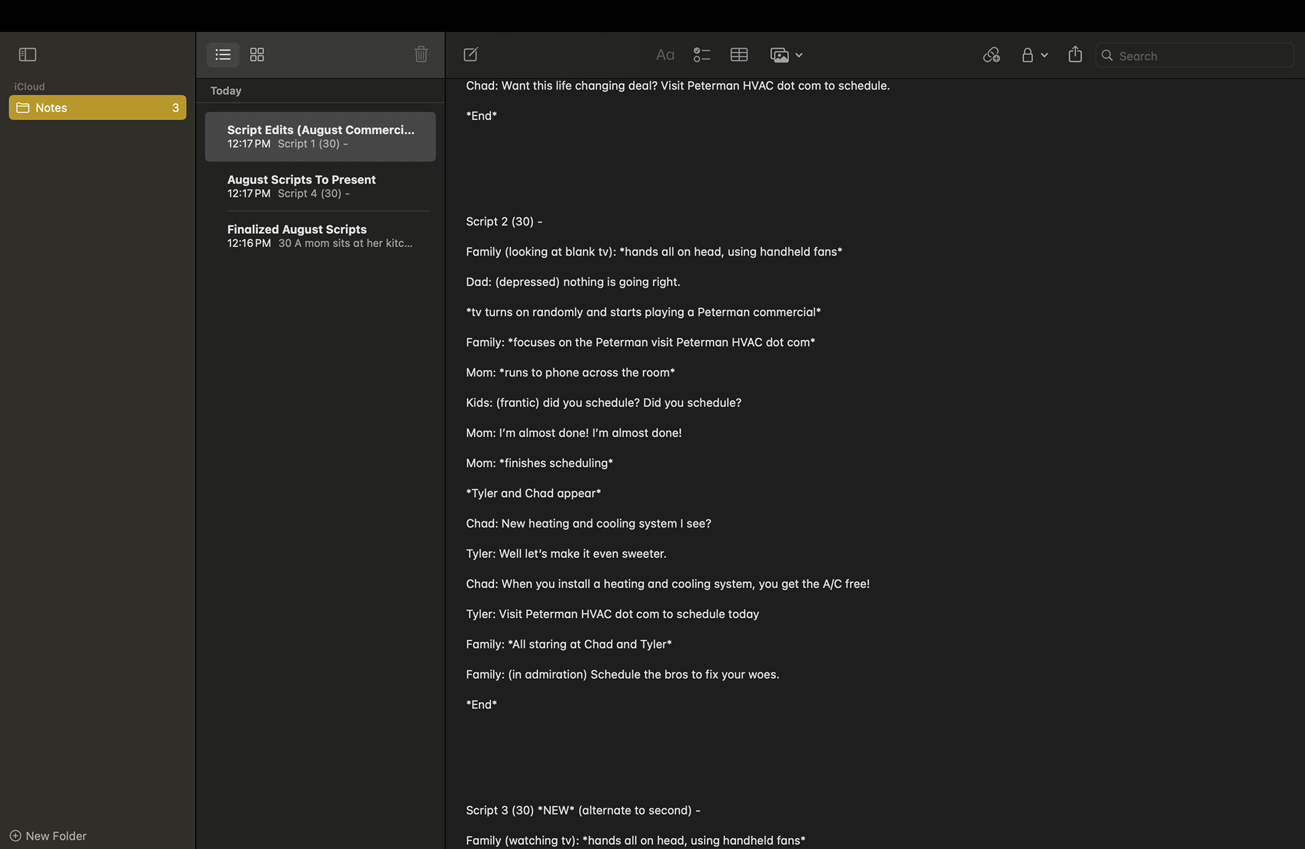This screenshot has height=849, width=1305.
Task: Click line 'Tyler: Visit Peterman HVAC dot com'
Action: point(612,614)
